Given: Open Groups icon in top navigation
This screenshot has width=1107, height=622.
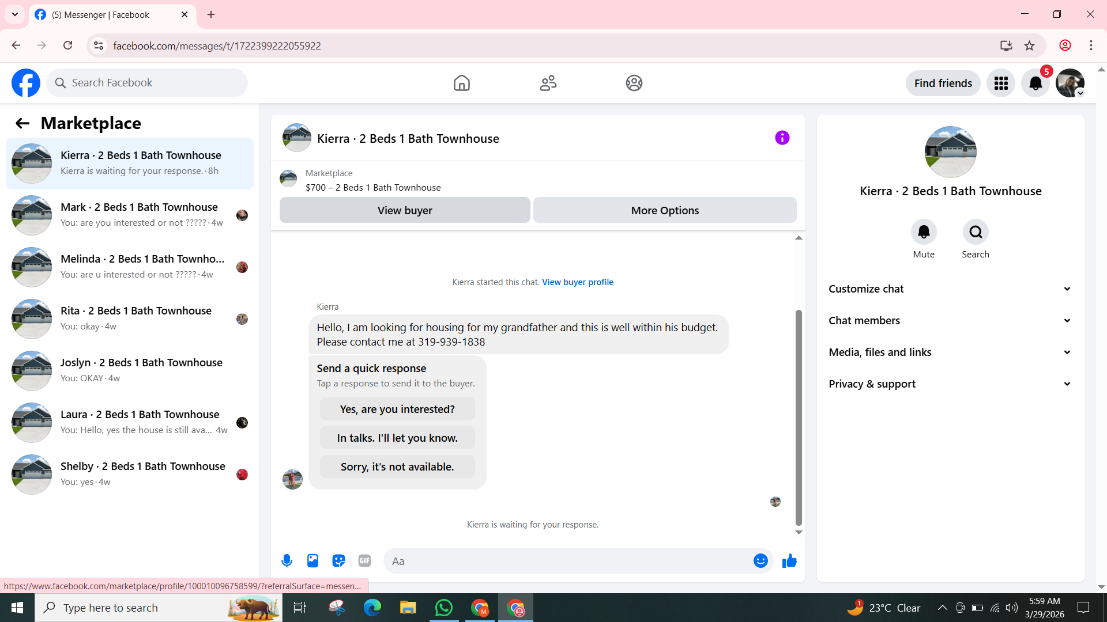Looking at the screenshot, I should pos(634,83).
